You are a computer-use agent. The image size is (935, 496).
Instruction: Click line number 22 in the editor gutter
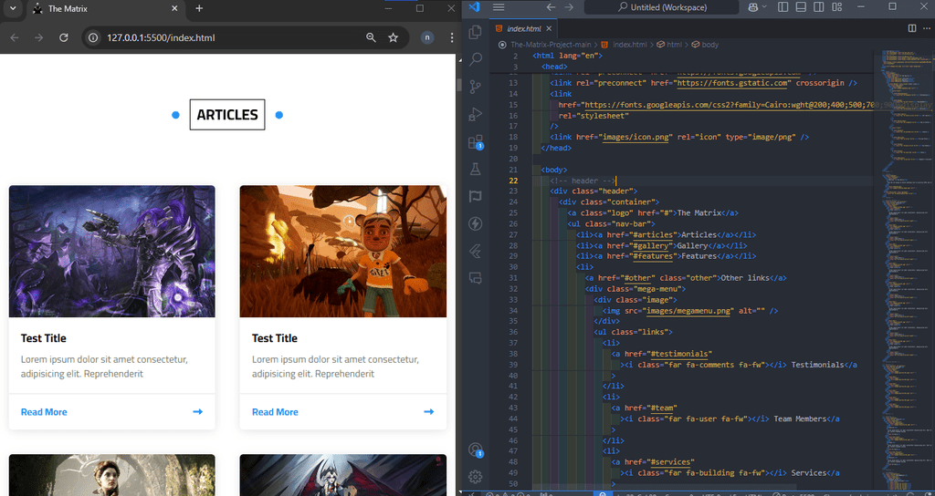(x=513, y=181)
